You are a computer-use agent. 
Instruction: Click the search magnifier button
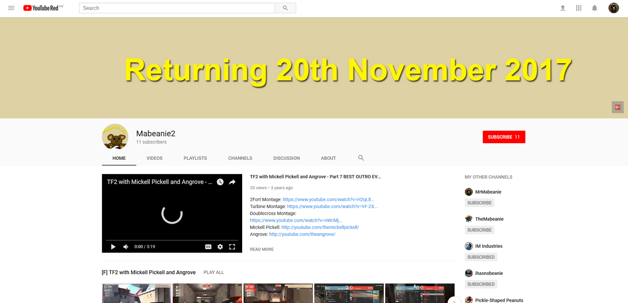pyautogui.click(x=285, y=8)
